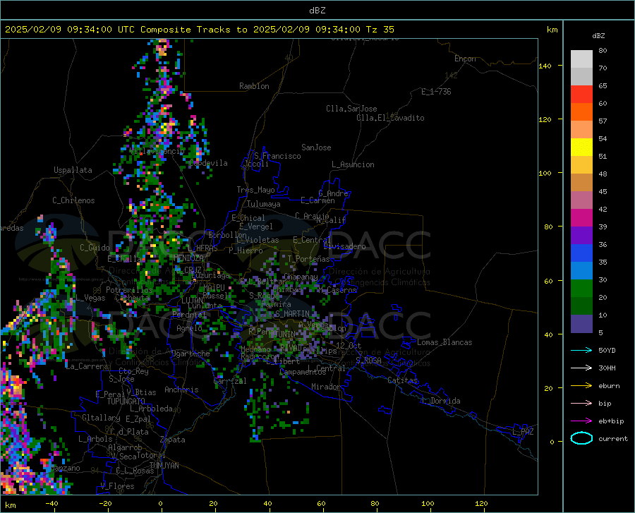Screen dimensions: 635x513
Task: Click the '140' tick on vertical km axis
Action: pos(545,66)
